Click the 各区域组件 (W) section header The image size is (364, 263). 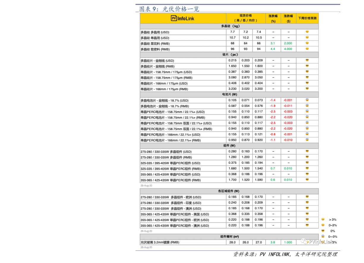229,191
